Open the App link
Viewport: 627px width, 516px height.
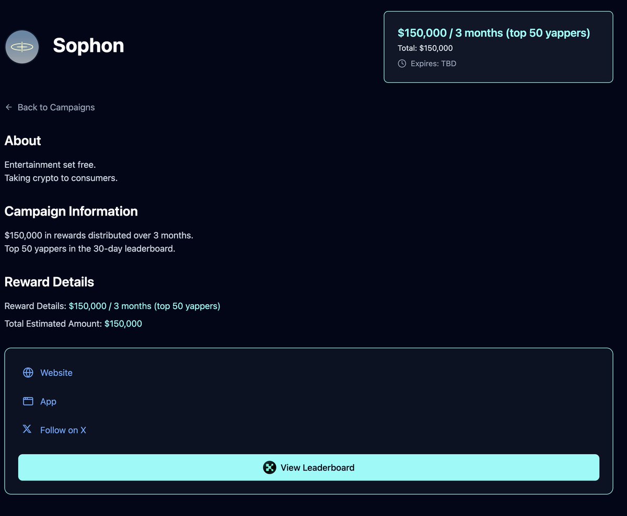48,402
